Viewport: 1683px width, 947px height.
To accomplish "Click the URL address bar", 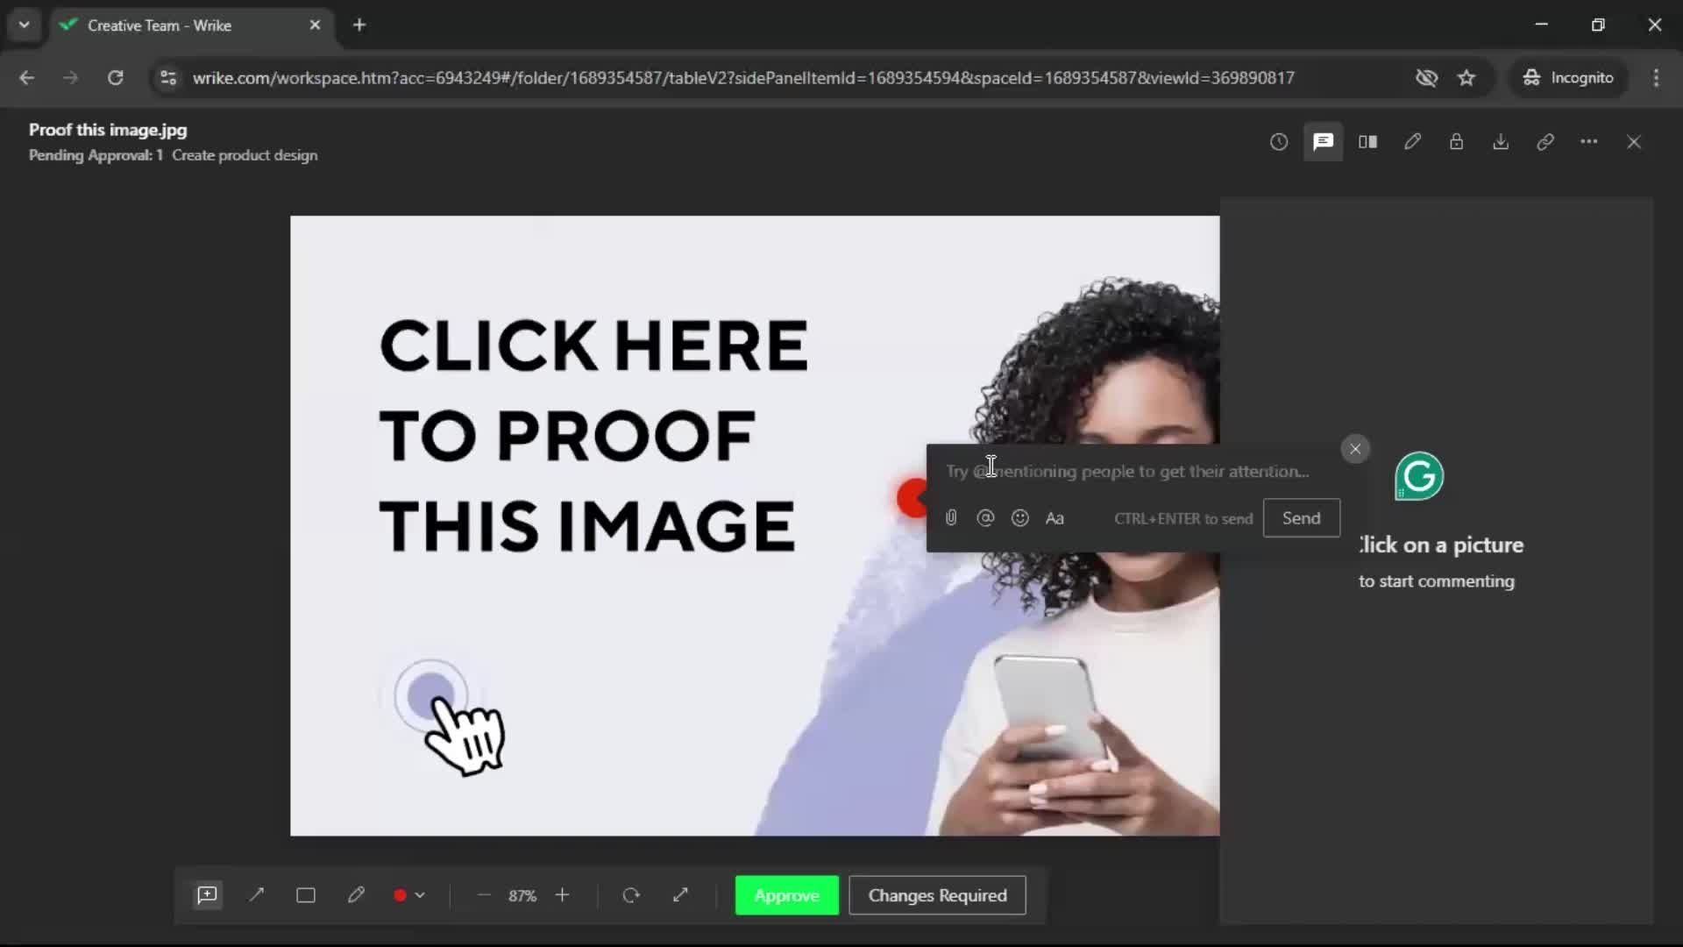I will [x=743, y=78].
